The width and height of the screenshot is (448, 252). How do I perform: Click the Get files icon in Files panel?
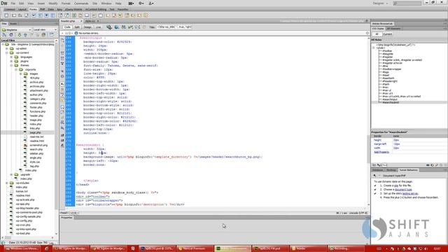point(20,35)
